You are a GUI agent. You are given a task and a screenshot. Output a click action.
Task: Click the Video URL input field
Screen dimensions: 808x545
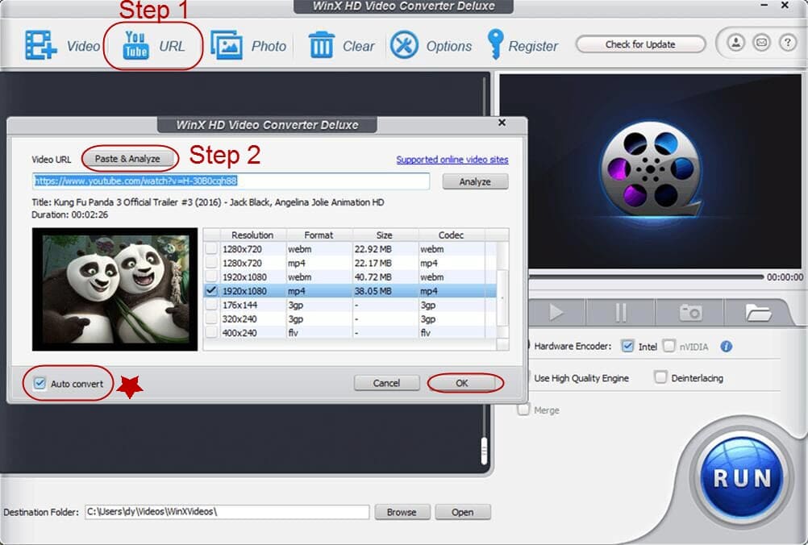[231, 181]
